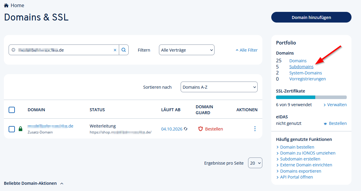Click the magnifier search icon

124,50
